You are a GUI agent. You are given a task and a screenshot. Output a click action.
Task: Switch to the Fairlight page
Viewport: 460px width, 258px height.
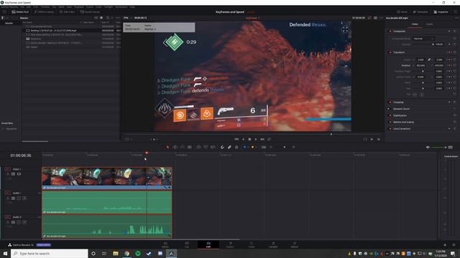(273, 244)
